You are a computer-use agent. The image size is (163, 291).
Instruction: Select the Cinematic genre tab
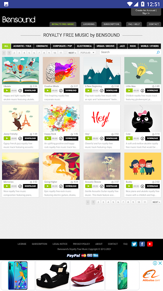[x=42, y=46]
